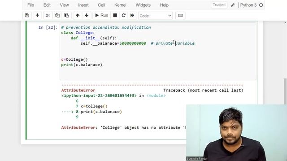Image resolution: width=287 pixels, height=161 pixels.
Task: Open the command palette keyboard icon
Action: [180, 16]
